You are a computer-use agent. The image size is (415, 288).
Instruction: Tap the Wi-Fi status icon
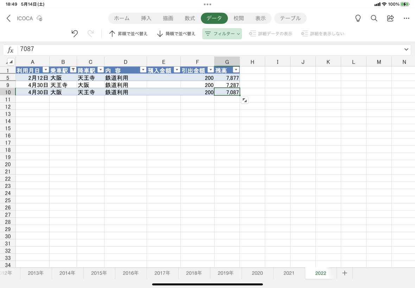tap(384, 4)
